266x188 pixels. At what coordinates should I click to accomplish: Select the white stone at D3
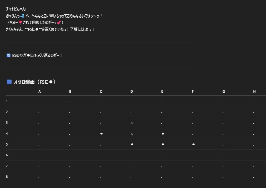coord(132,123)
